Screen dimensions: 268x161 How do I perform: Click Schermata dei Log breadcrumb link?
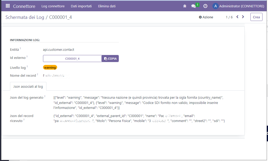click(25, 17)
